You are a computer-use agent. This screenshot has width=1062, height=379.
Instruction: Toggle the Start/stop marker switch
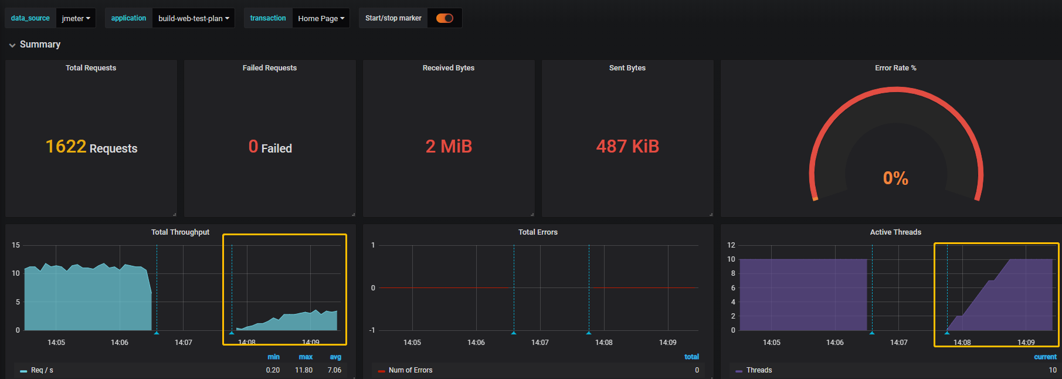445,18
